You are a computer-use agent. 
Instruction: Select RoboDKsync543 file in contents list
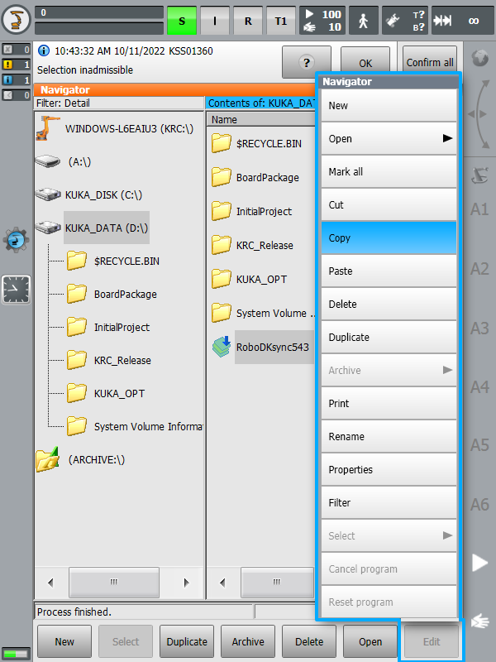[x=262, y=347]
